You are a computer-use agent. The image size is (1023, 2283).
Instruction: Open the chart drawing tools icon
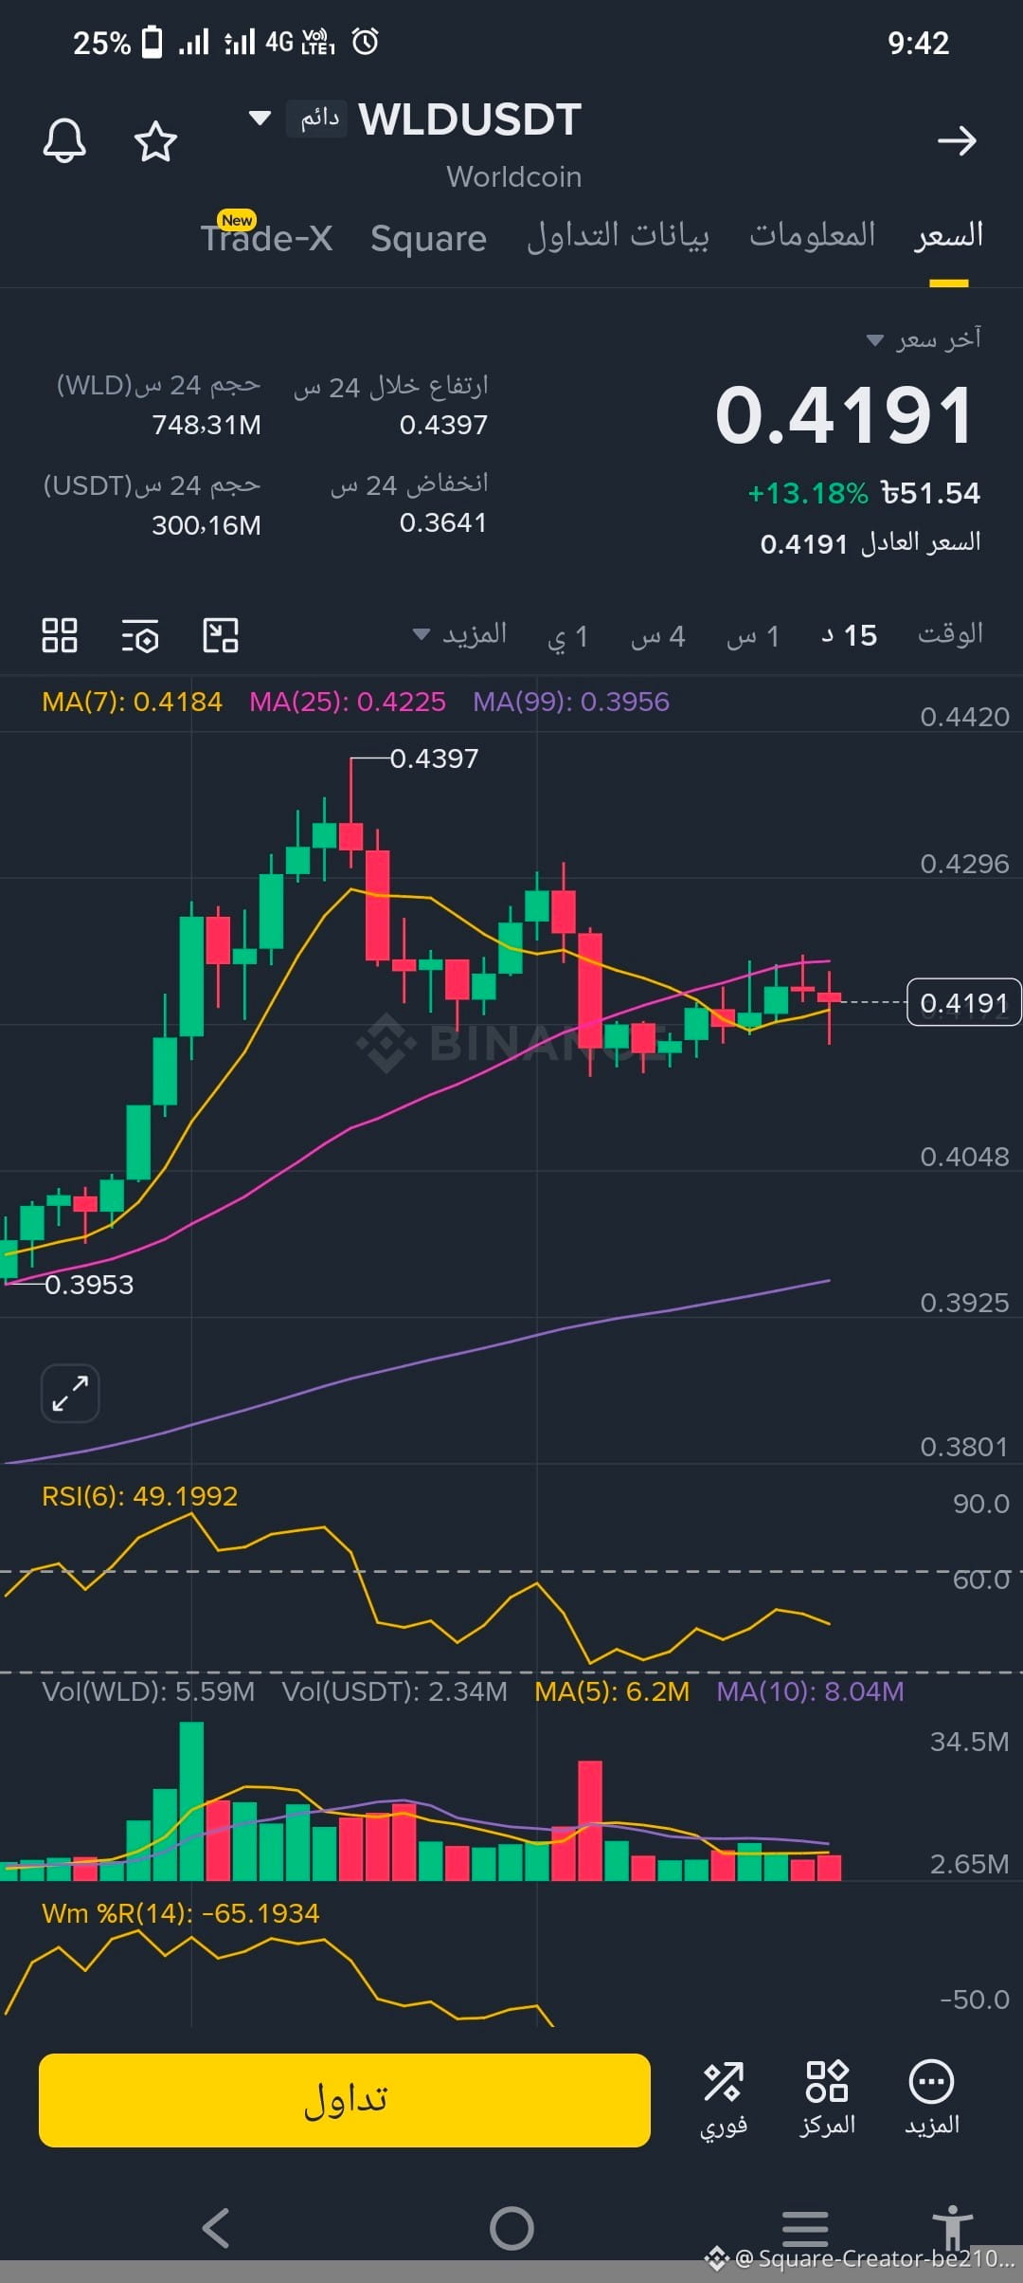221,635
